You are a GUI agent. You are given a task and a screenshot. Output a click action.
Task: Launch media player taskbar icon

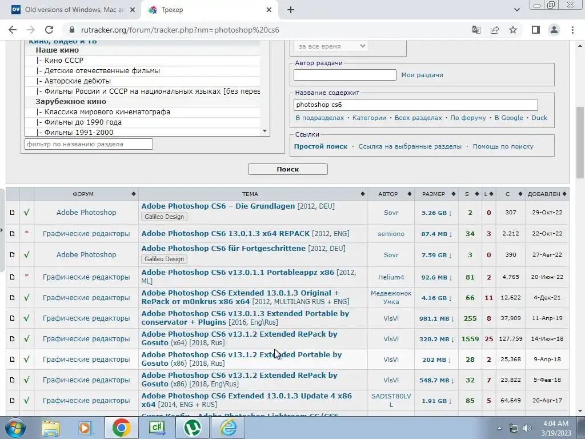[x=86, y=428]
